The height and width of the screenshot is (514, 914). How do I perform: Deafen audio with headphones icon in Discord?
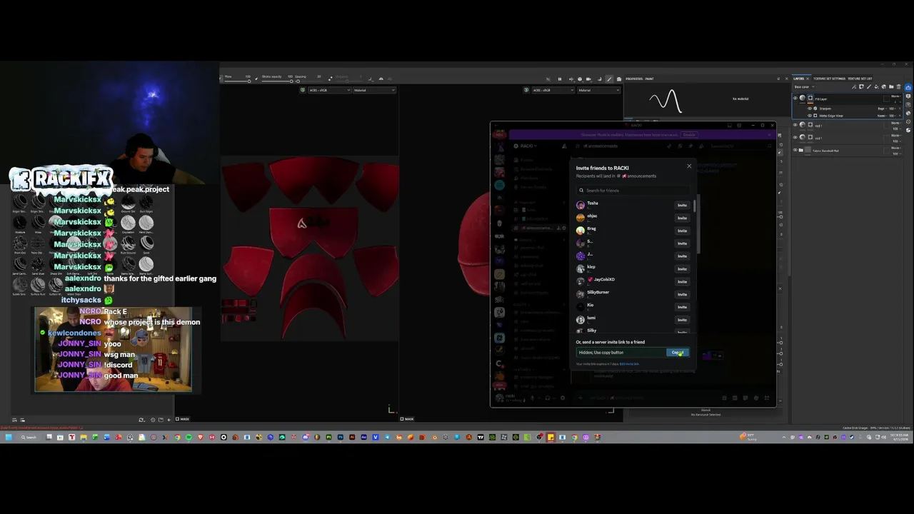coord(548,398)
